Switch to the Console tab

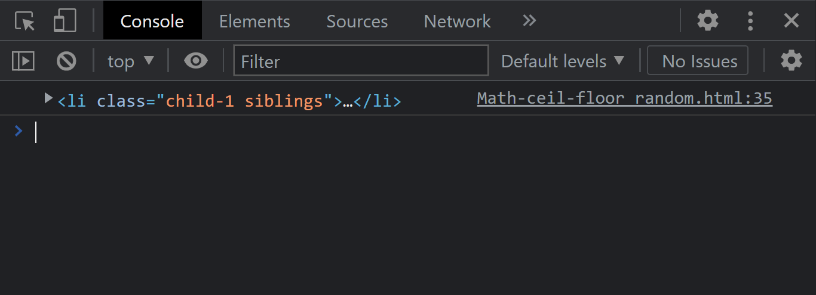click(152, 21)
